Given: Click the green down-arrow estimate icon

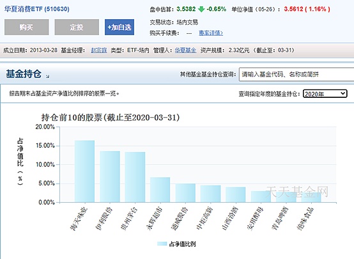Looking at the screenshot, I should tap(201, 9).
